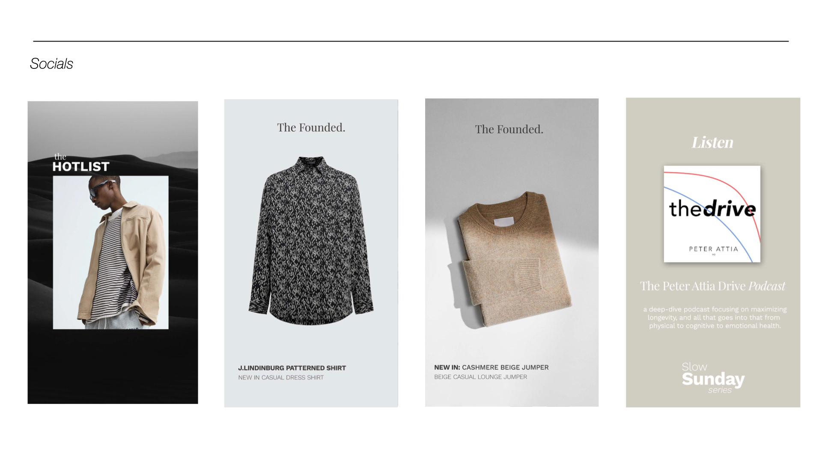
Task: Select the black patterned shirt image
Action: [x=311, y=241]
